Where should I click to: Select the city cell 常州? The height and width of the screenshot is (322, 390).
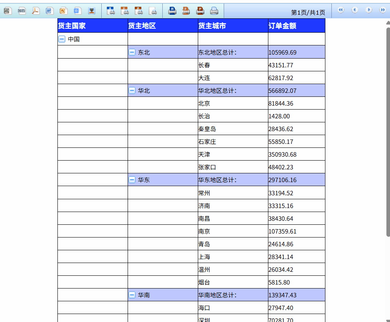coord(233,193)
